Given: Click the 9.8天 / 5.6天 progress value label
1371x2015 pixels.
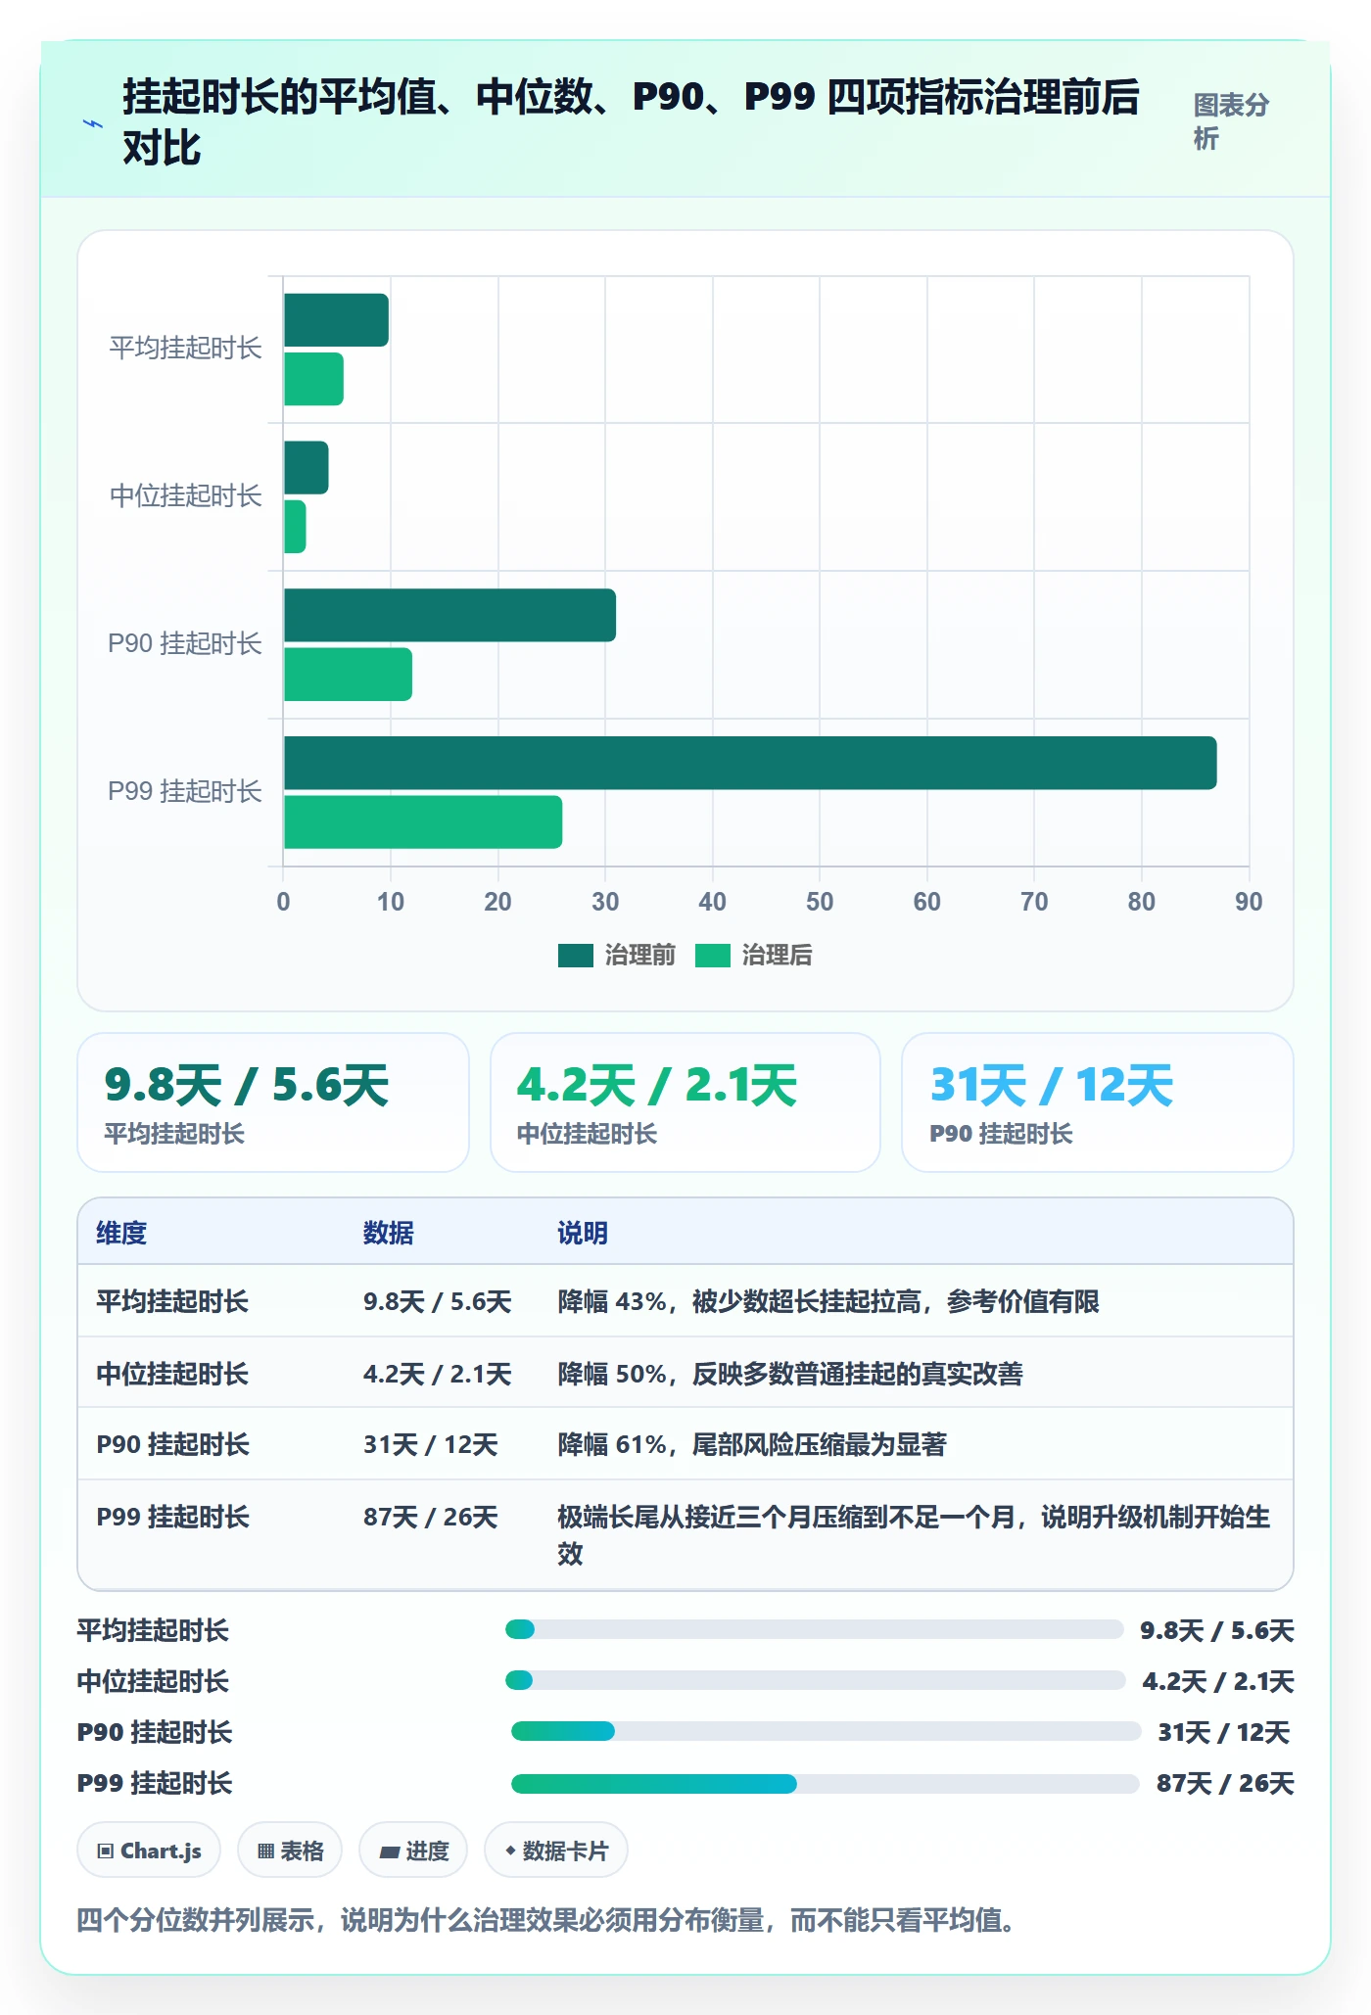Looking at the screenshot, I should pos(1217,1630).
